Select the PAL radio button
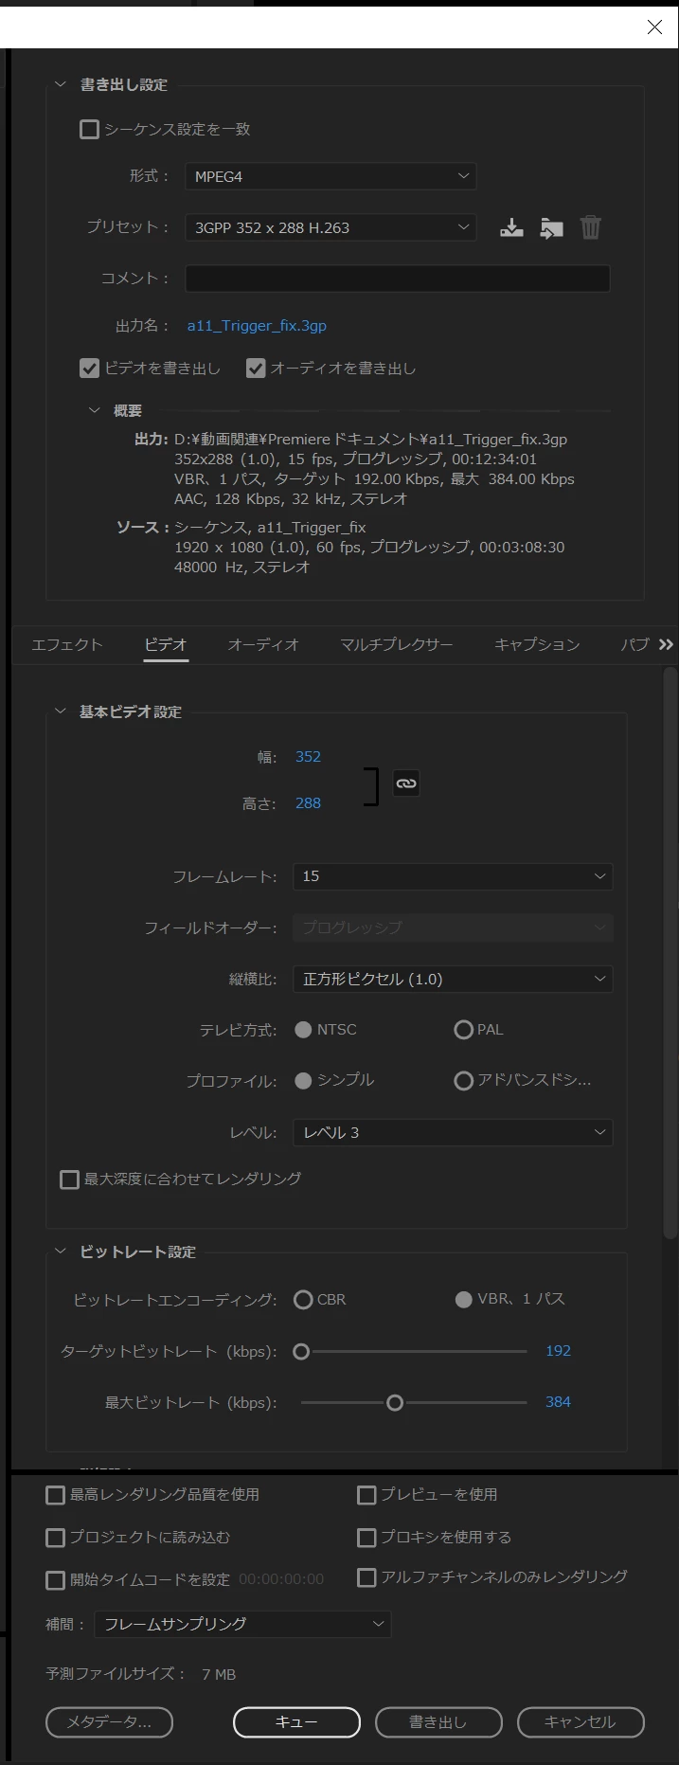679x1765 pixels. 463,1030
